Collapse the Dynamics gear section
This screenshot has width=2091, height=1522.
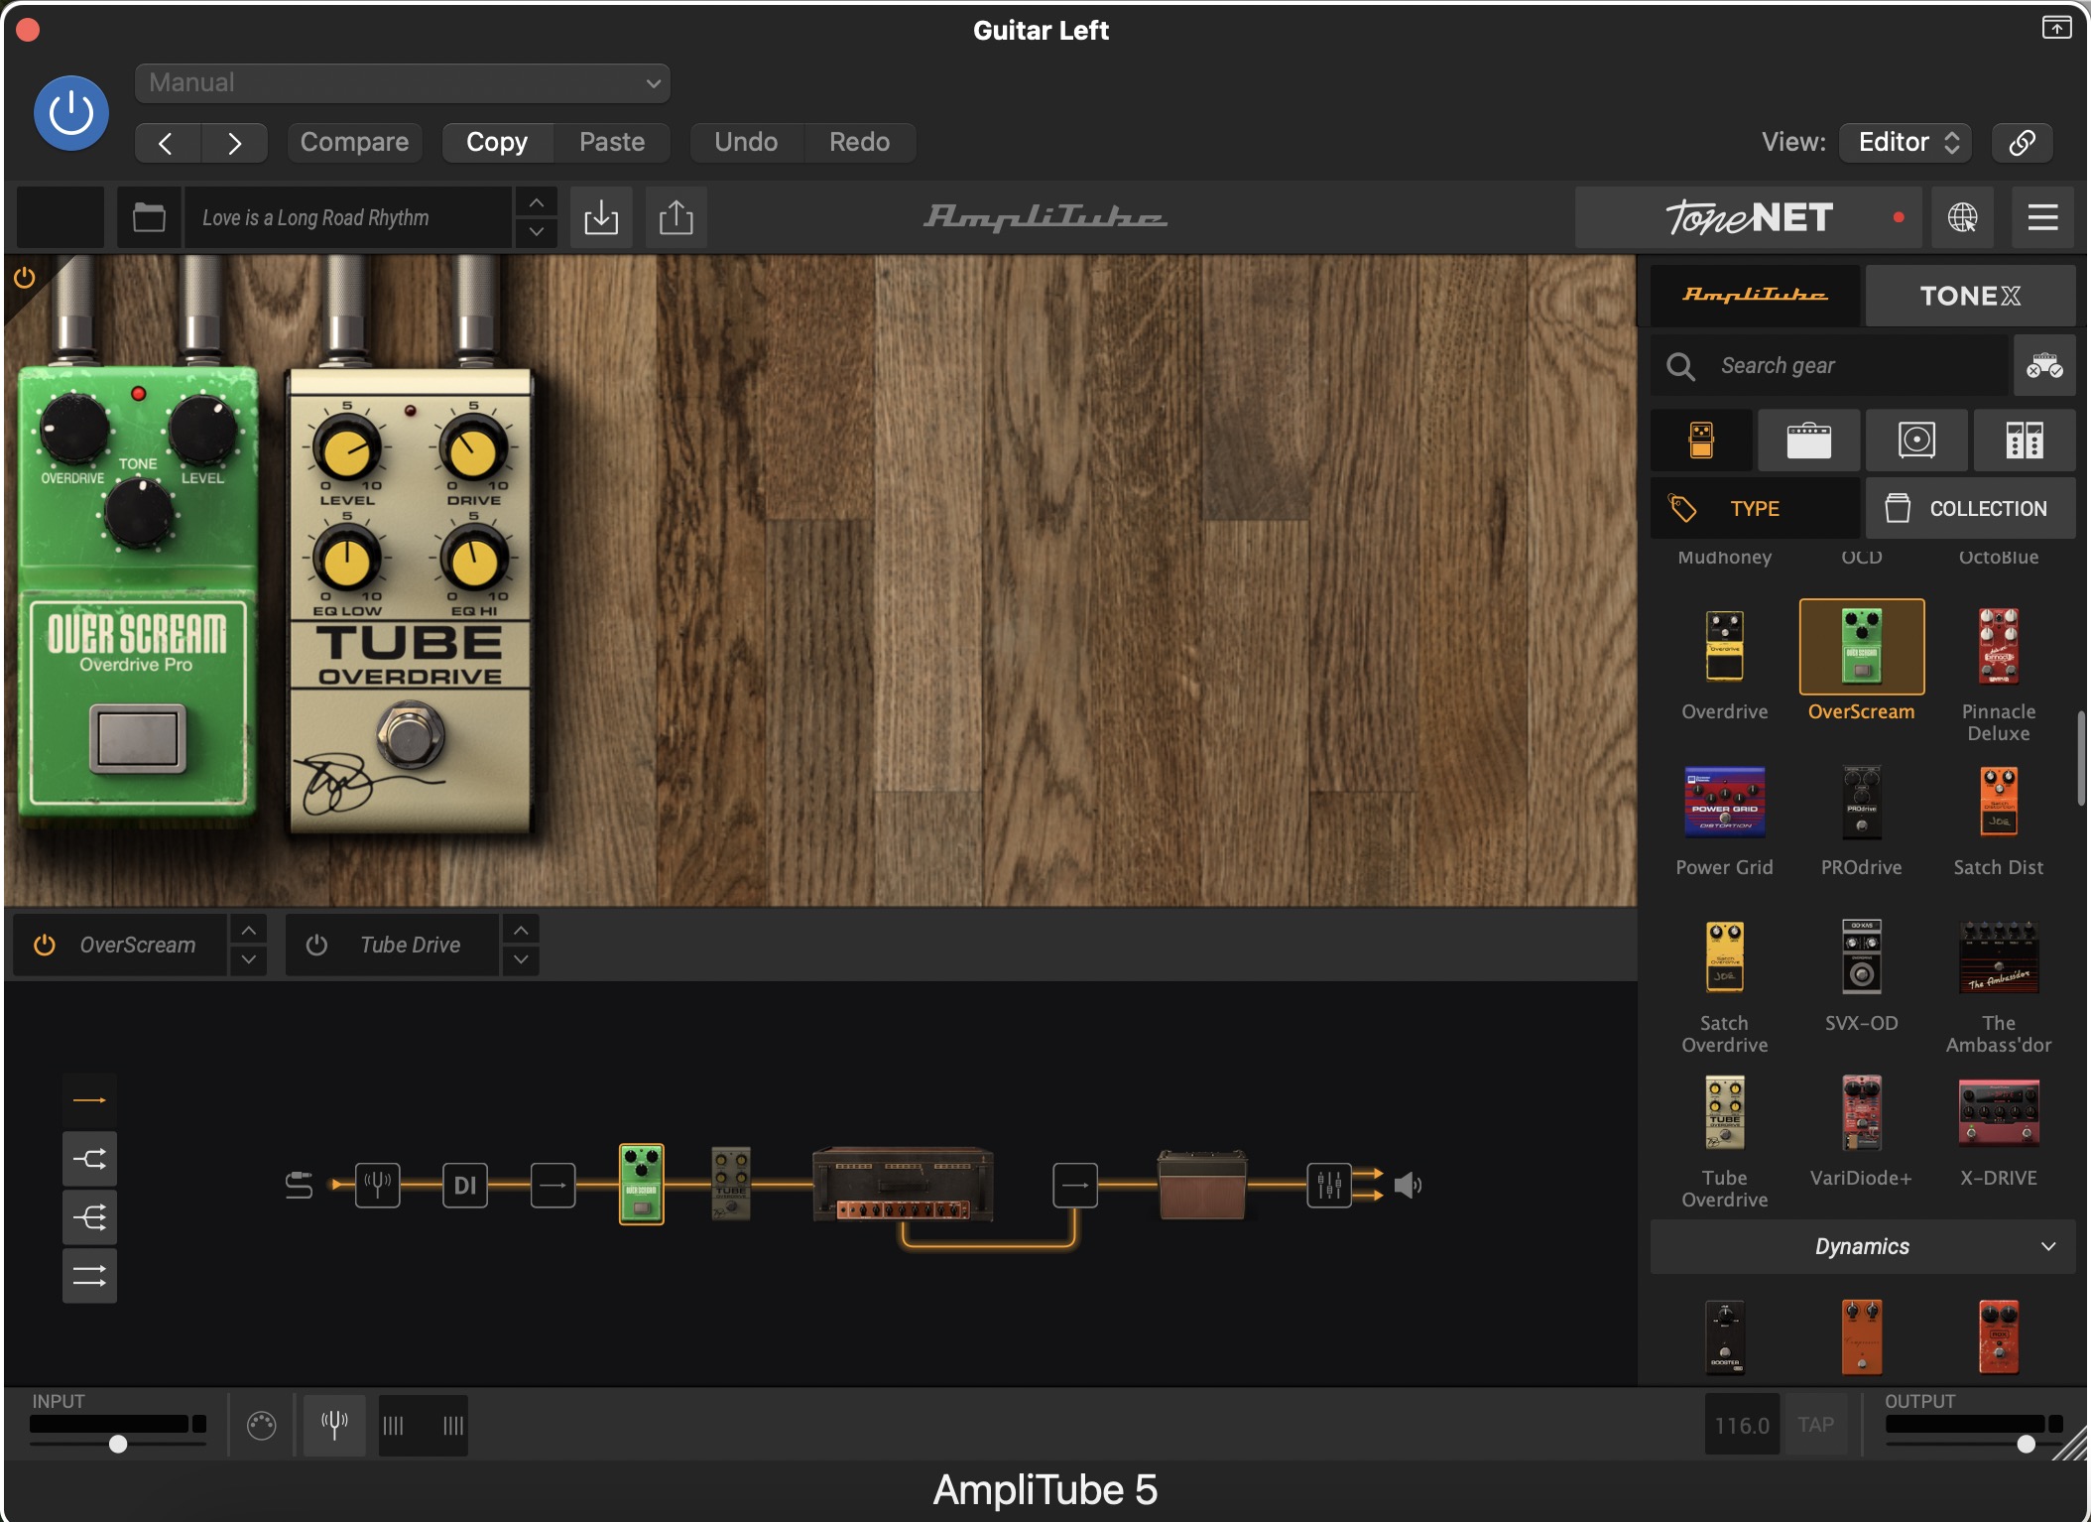coord(1863,1246)
